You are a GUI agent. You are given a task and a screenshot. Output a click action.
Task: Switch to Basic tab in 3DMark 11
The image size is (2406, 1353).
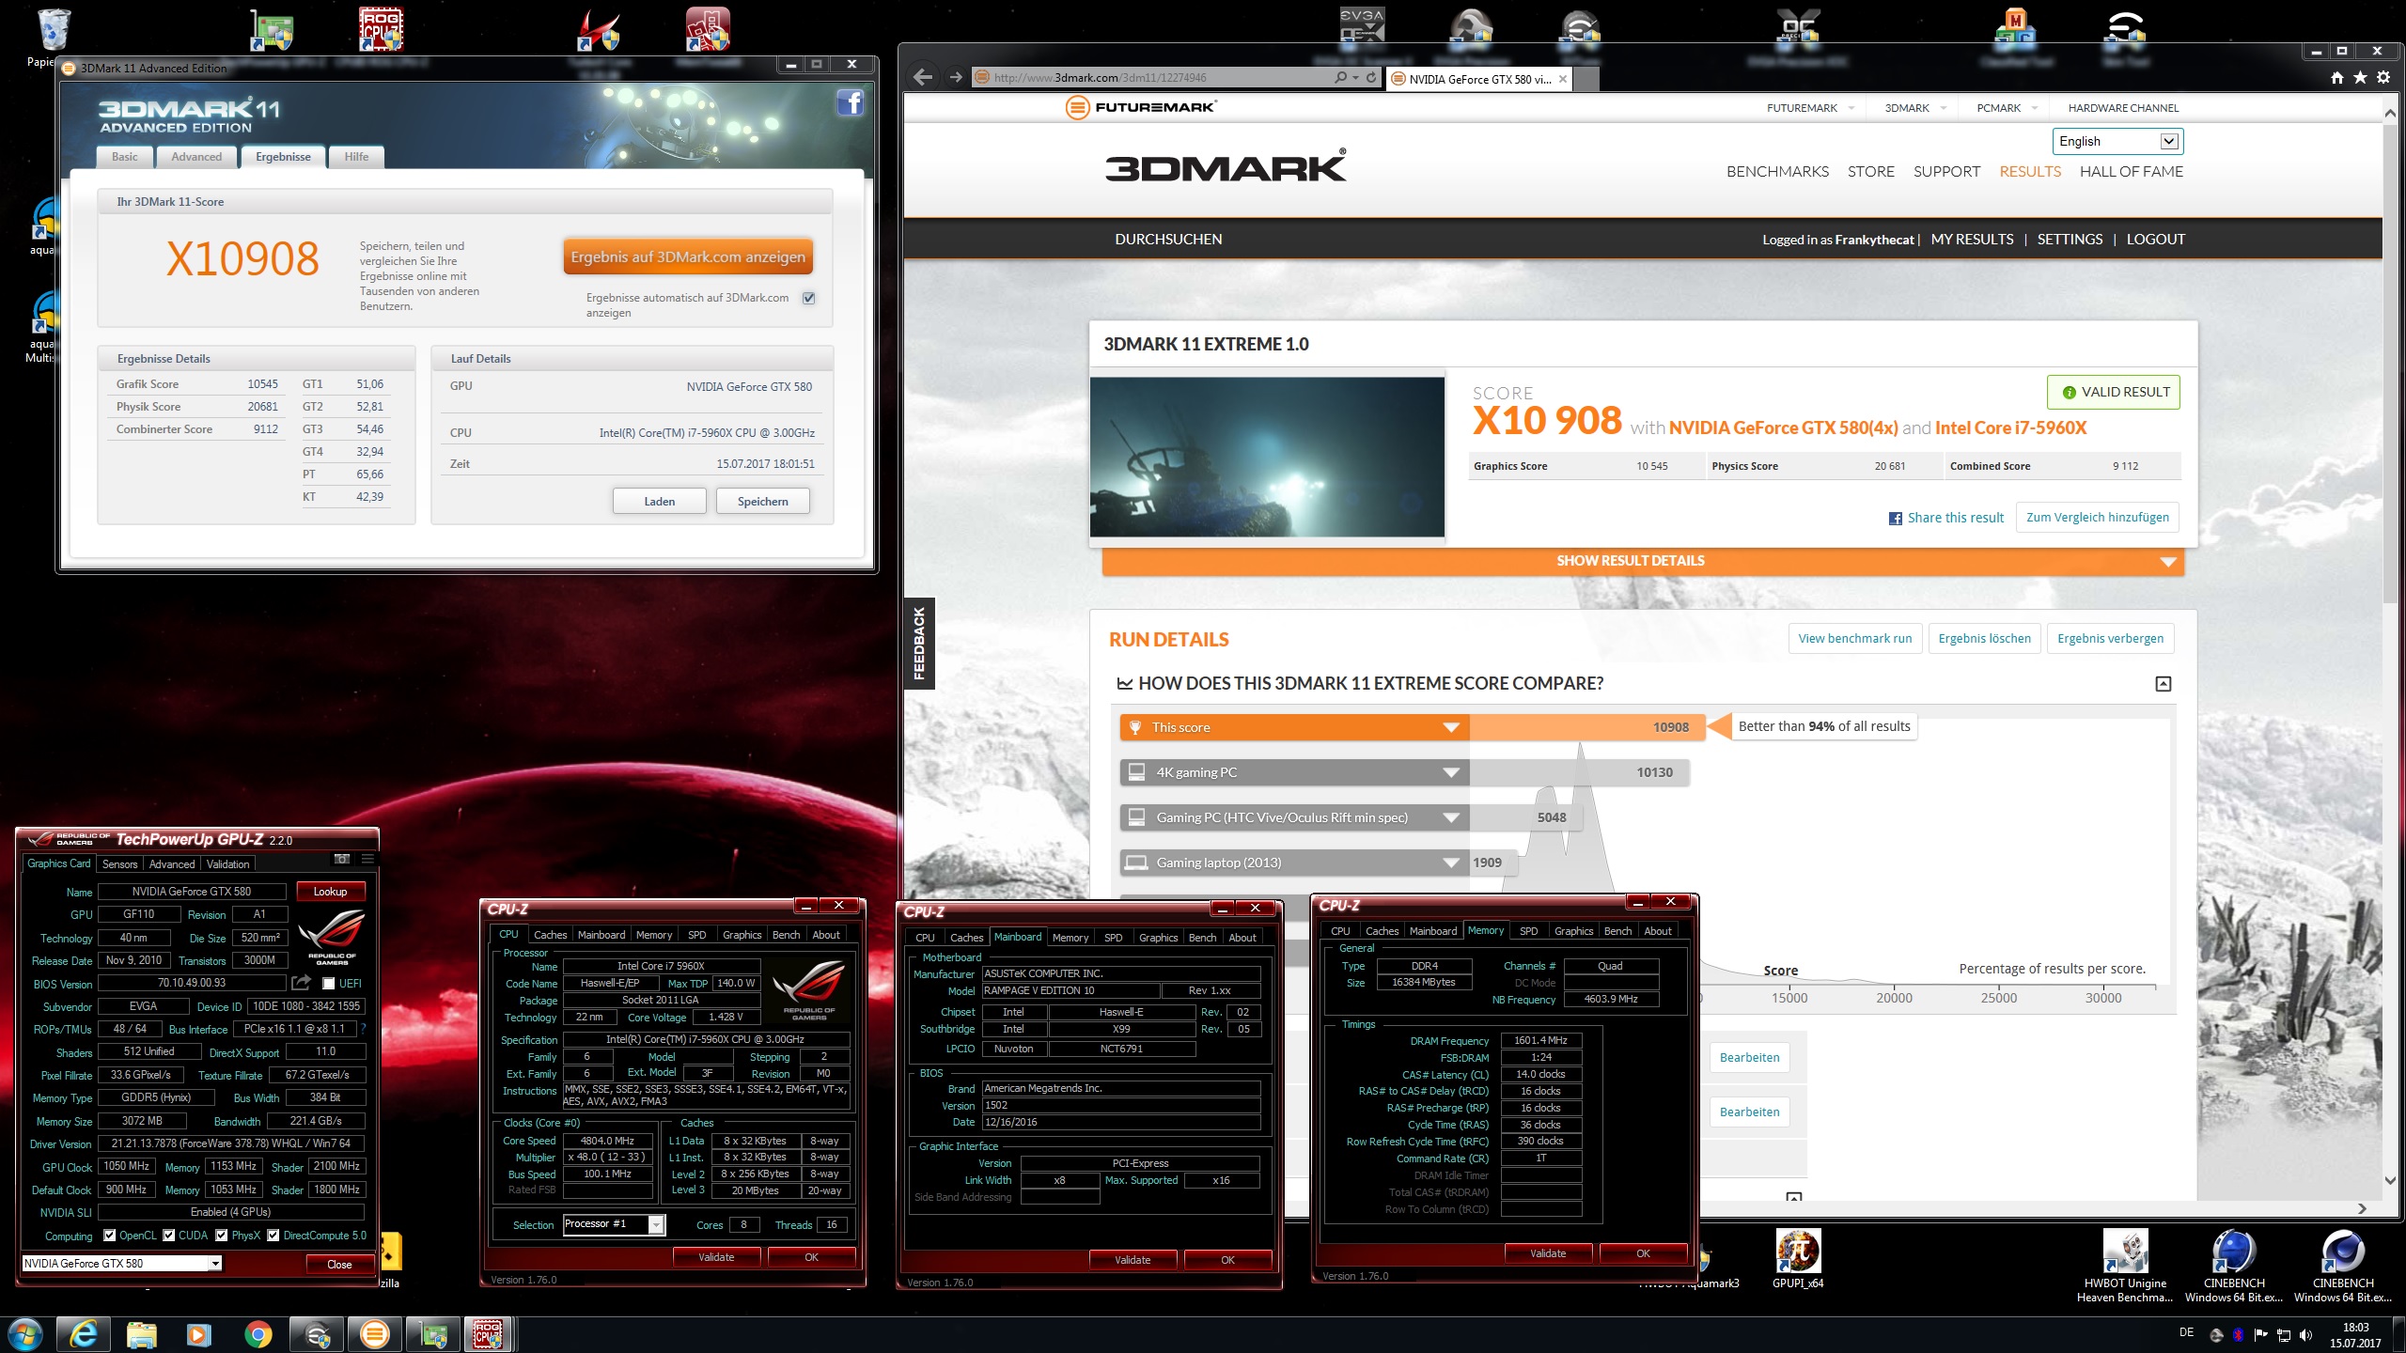(124, 157)
